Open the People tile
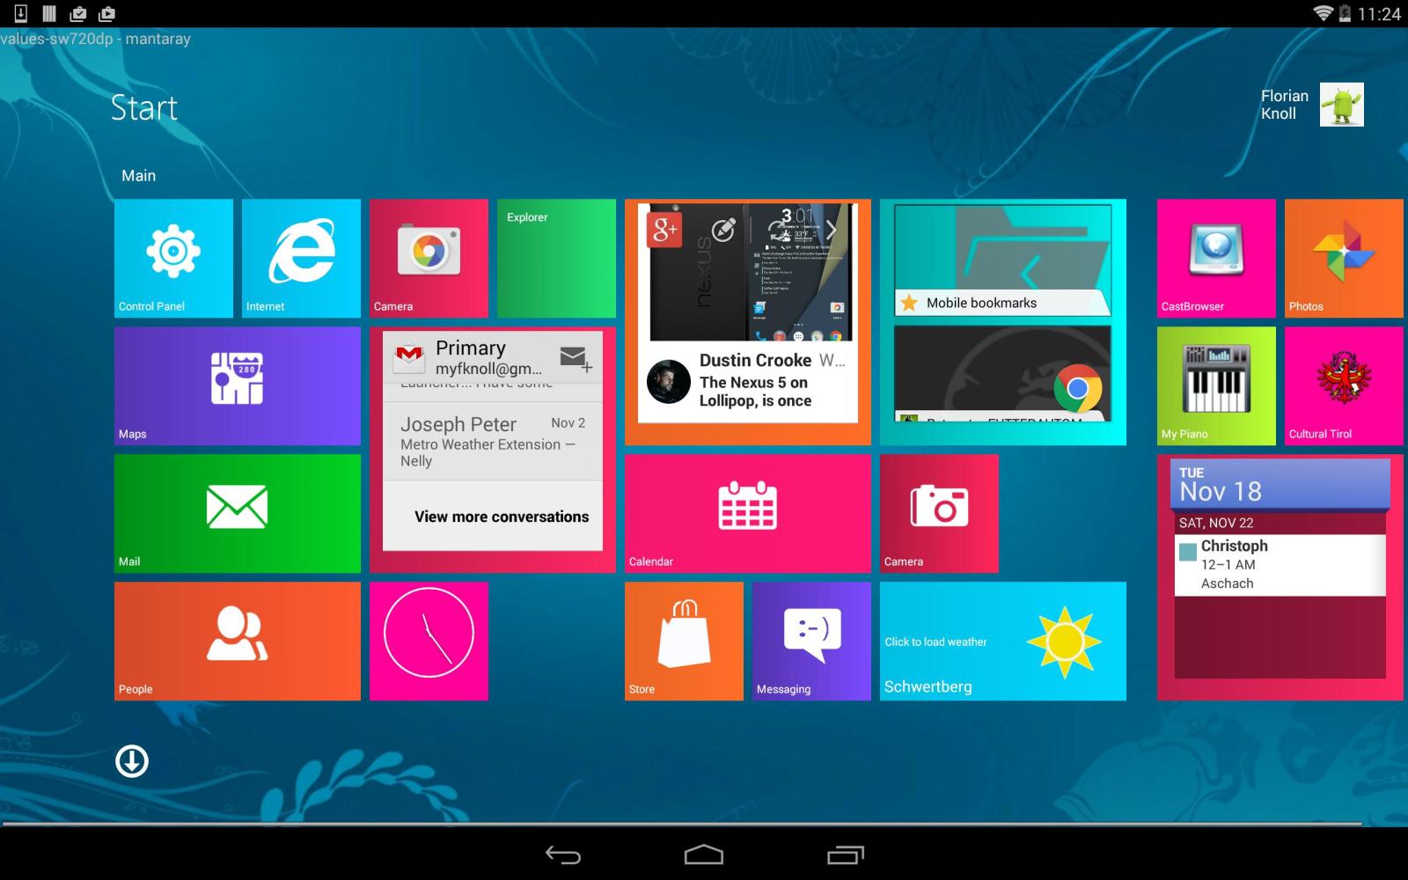 tap(236, 641)
